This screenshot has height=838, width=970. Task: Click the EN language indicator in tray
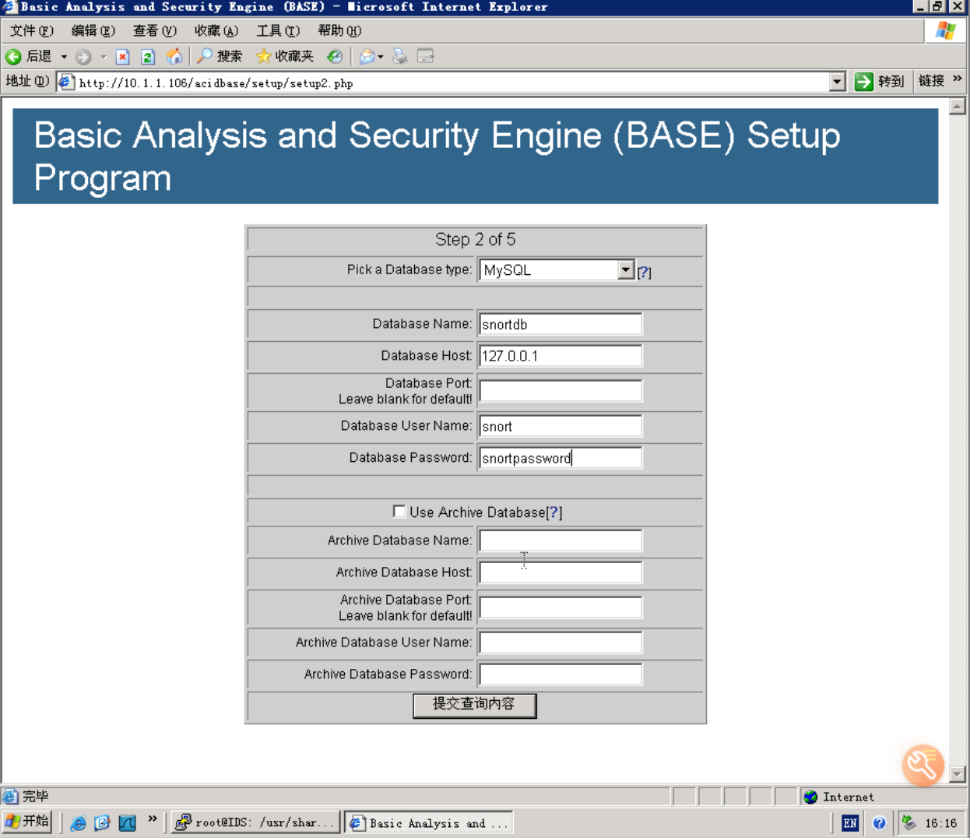(x=850, y=823)
